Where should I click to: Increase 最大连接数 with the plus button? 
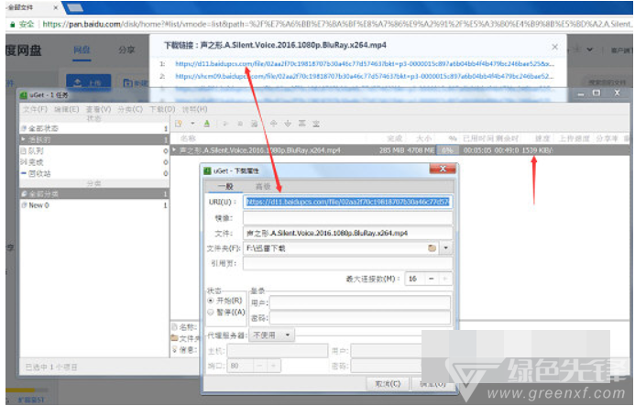(x=445, y=279)
